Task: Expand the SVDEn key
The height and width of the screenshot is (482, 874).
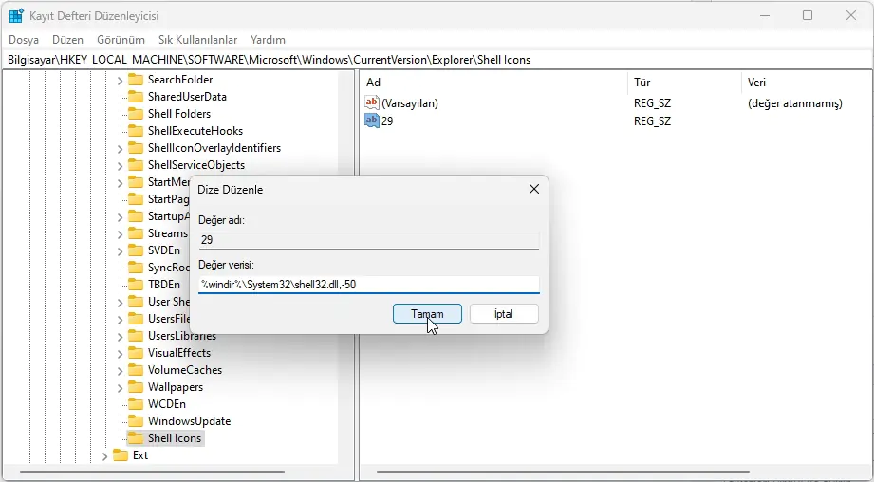Action: point(120,250)
